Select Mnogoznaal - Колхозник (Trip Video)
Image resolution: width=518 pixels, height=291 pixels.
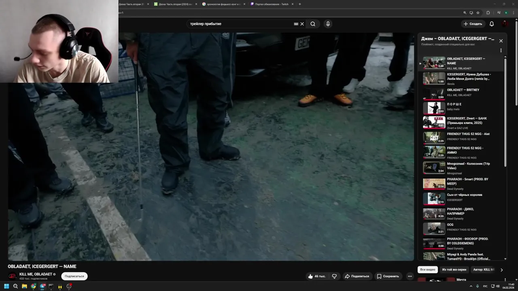point(461,168)
